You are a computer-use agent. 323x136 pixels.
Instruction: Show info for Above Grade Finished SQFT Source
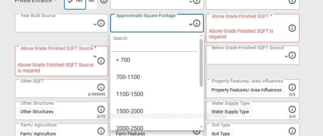point(101,61)
